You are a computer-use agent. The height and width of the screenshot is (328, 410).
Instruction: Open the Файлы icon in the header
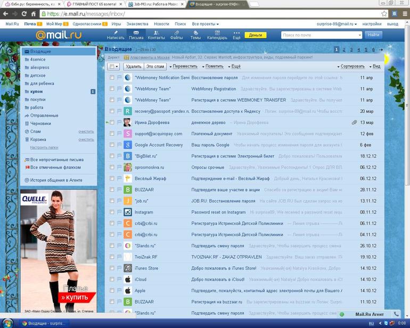(176, 35)
